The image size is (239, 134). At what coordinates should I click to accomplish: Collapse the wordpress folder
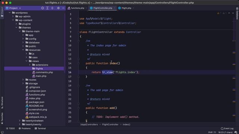tap(10, 13)
